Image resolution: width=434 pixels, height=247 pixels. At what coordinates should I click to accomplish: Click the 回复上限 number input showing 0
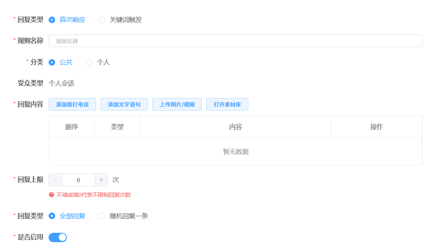78,180
